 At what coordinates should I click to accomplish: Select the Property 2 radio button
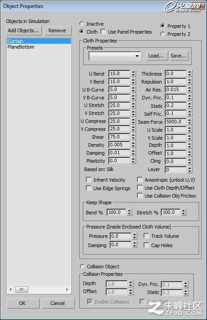163,34
